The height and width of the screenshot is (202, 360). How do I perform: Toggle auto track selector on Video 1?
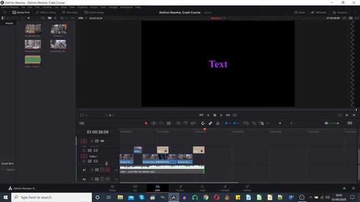click(89, 161)
